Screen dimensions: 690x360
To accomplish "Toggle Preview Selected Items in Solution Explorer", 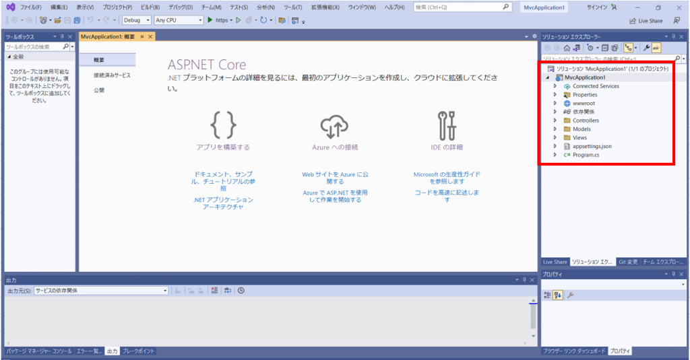I will [x=656, y=48].
